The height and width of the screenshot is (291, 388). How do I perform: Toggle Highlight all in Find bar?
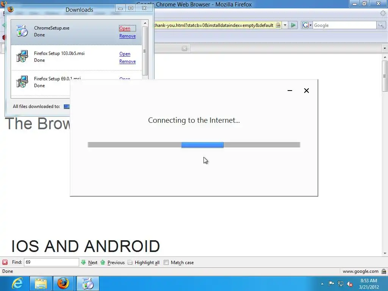pyautogui.click(x=144, y=263)
